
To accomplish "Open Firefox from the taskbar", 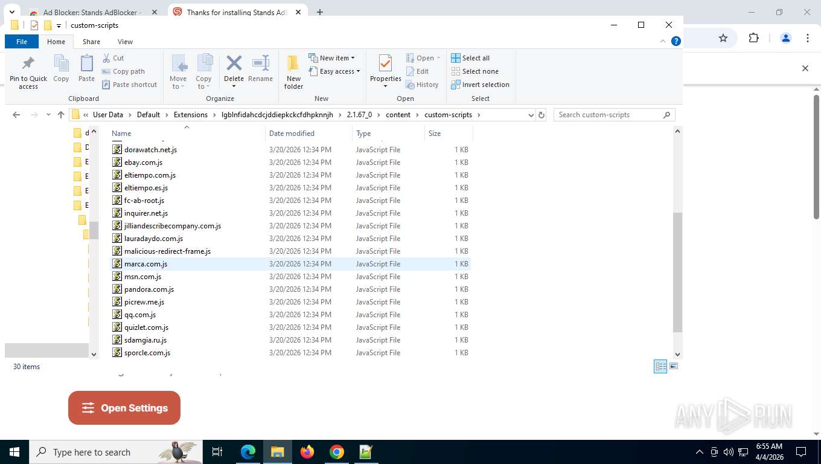I will (x=307, y=452).
